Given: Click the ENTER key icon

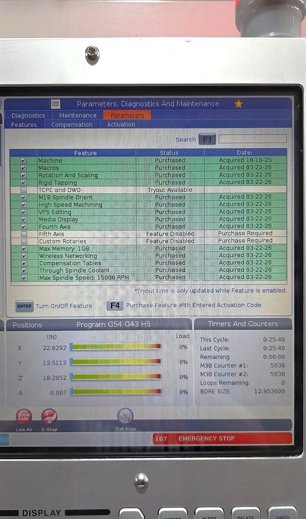Looking at the screenshot, I should point(24,306).
